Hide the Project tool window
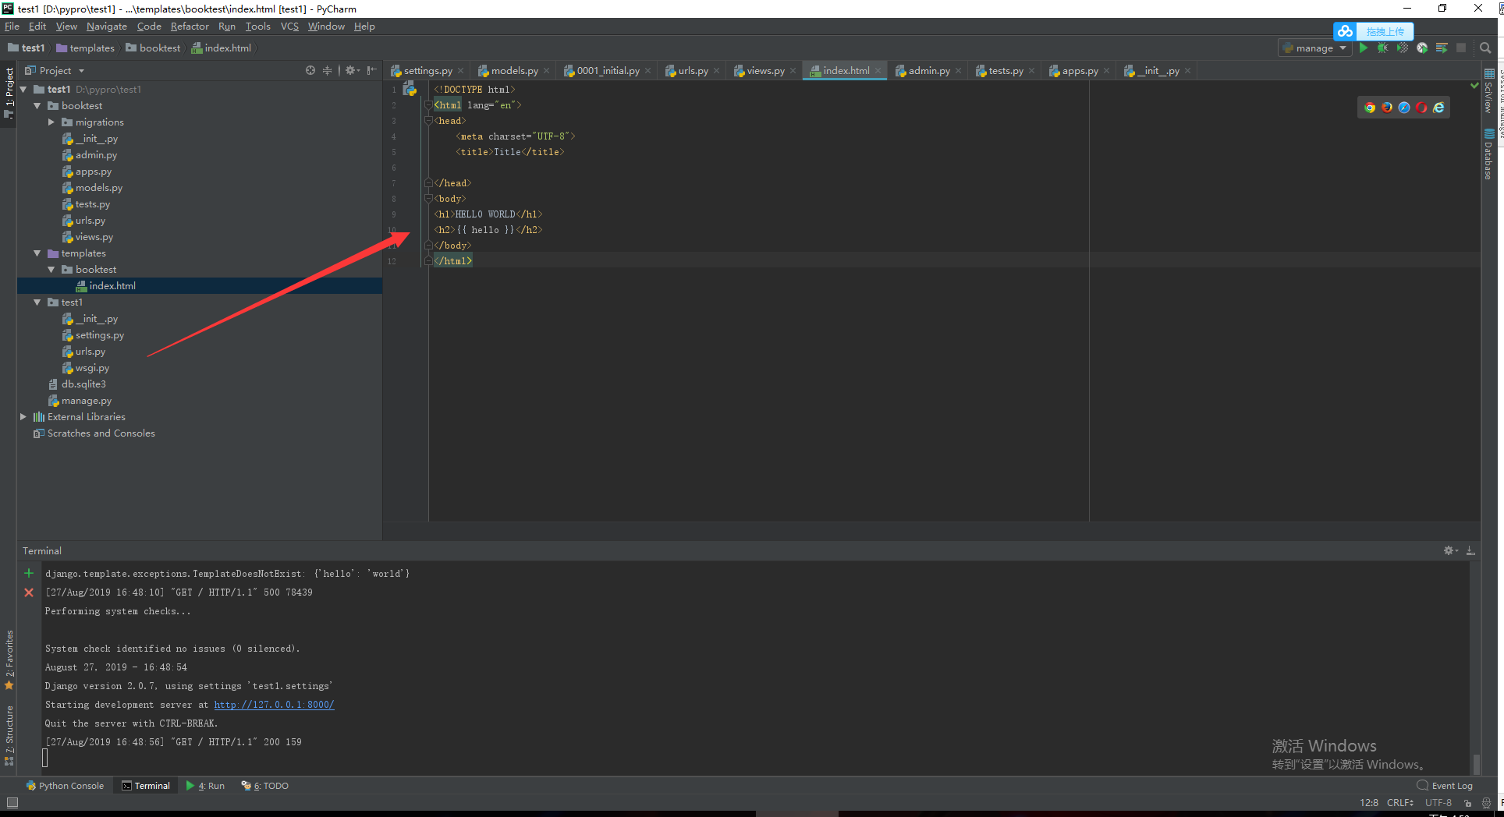The image size is (1504, 817). click(x=372, y=70)
